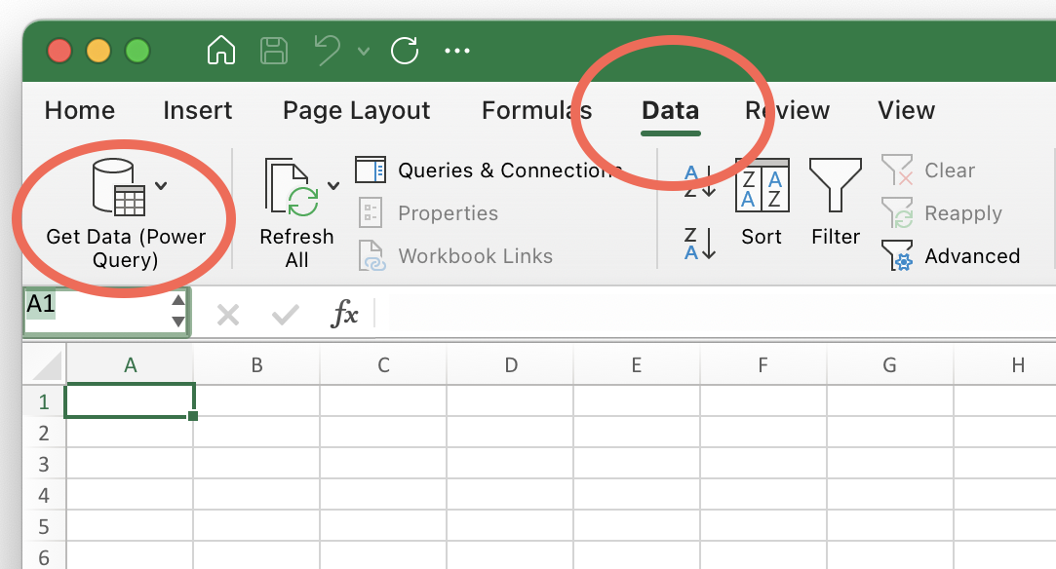
Task: Open the Review ribbon tab
Action: (x=787, y=110)
